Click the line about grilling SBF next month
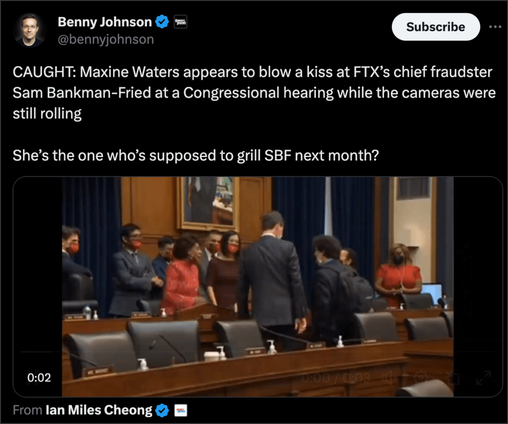The image size is (508, 424). (195, 156)
